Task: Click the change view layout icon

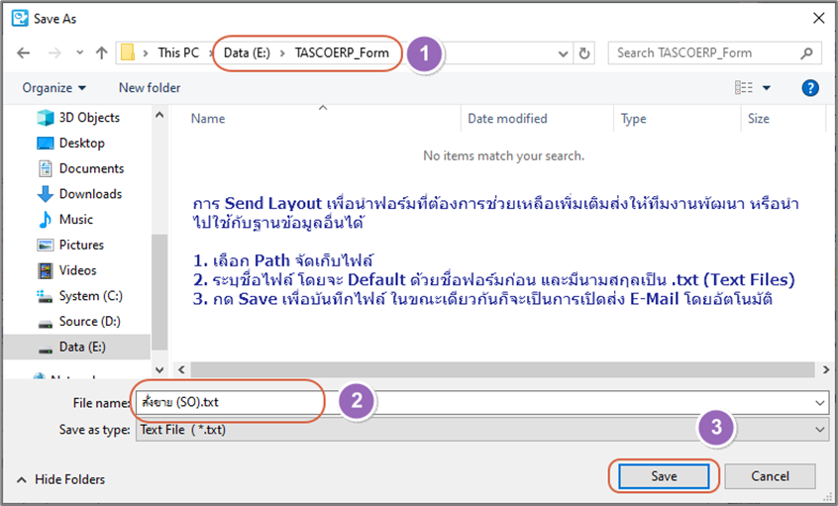Action: pyautogui.click(x=745, y=88)
